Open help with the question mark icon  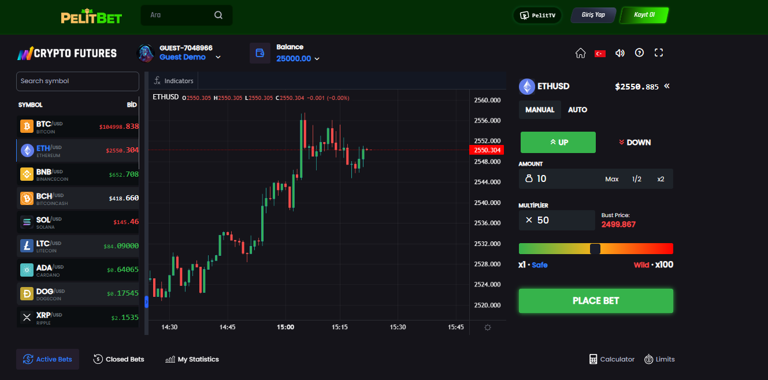pyautogui.click(x=639, y=53)
